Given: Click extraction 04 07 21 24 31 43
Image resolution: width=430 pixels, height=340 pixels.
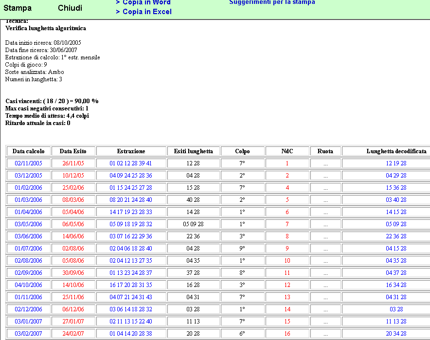Looking at the screenshot, I should (131, 297).
